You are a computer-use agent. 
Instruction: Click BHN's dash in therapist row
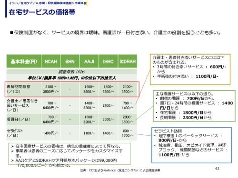pyautogui.click(x=70, y=133)
